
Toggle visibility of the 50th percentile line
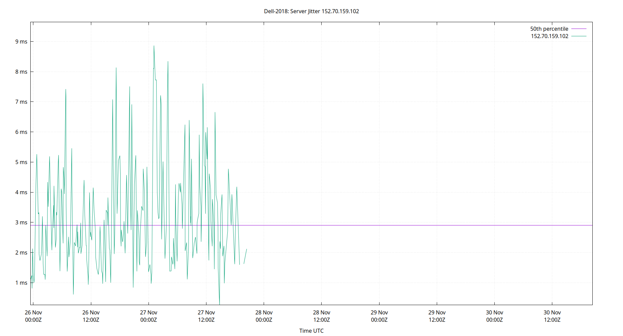578,29
